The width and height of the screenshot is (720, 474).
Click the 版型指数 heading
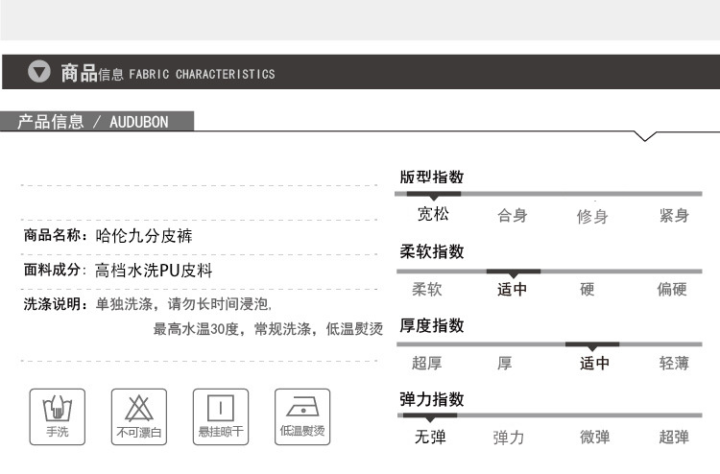click(432, 177)
